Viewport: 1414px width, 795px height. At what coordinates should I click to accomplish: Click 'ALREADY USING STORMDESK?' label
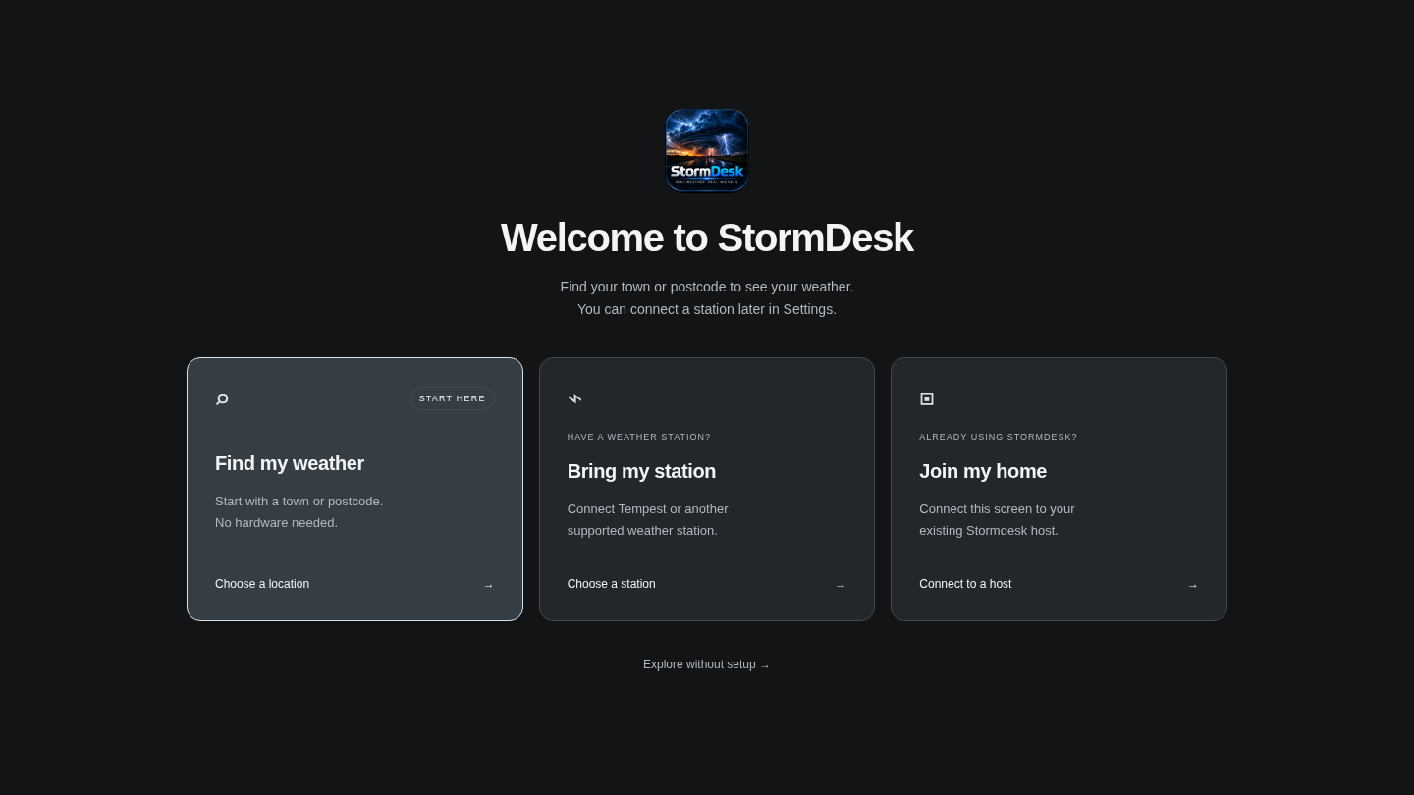tap(998, 437)
